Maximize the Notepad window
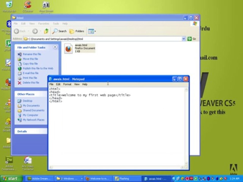This screenshot has width=243, height=182. tap(180, 79)
